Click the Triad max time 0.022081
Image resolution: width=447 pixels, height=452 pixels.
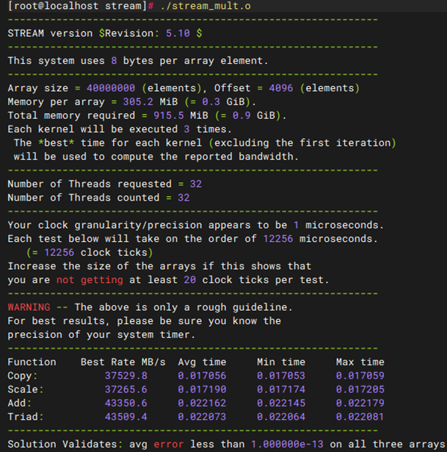coord(360,417)
